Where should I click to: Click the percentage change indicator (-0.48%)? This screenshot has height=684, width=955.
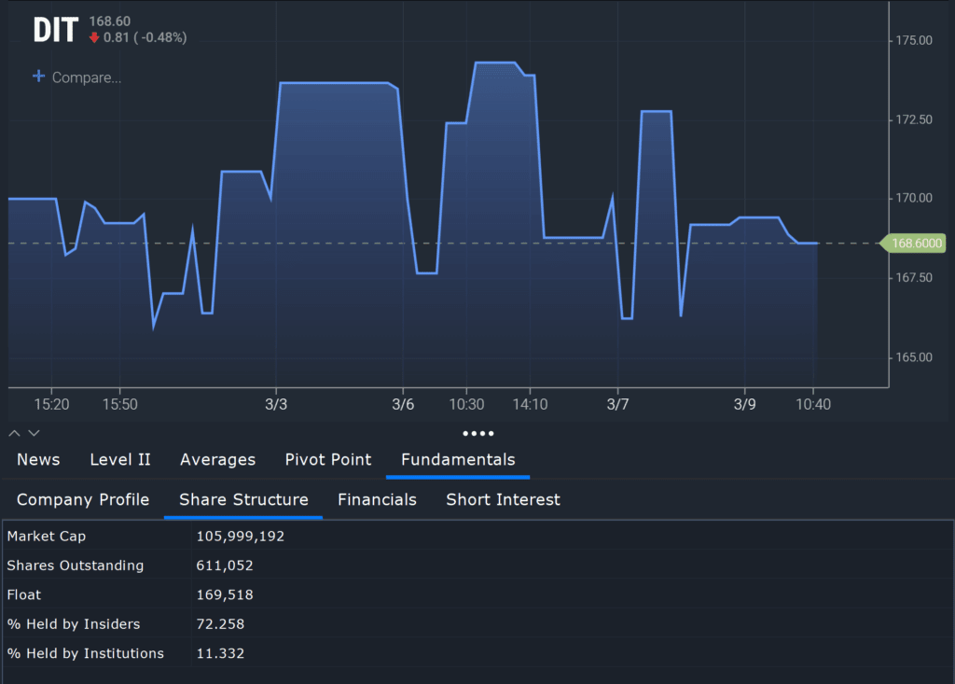tap(165, 38)
